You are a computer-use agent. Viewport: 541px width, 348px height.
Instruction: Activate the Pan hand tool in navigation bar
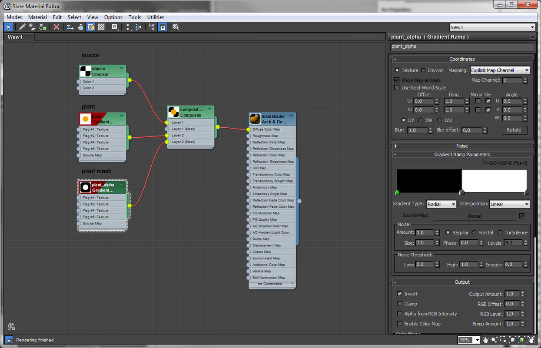point(485,340)
